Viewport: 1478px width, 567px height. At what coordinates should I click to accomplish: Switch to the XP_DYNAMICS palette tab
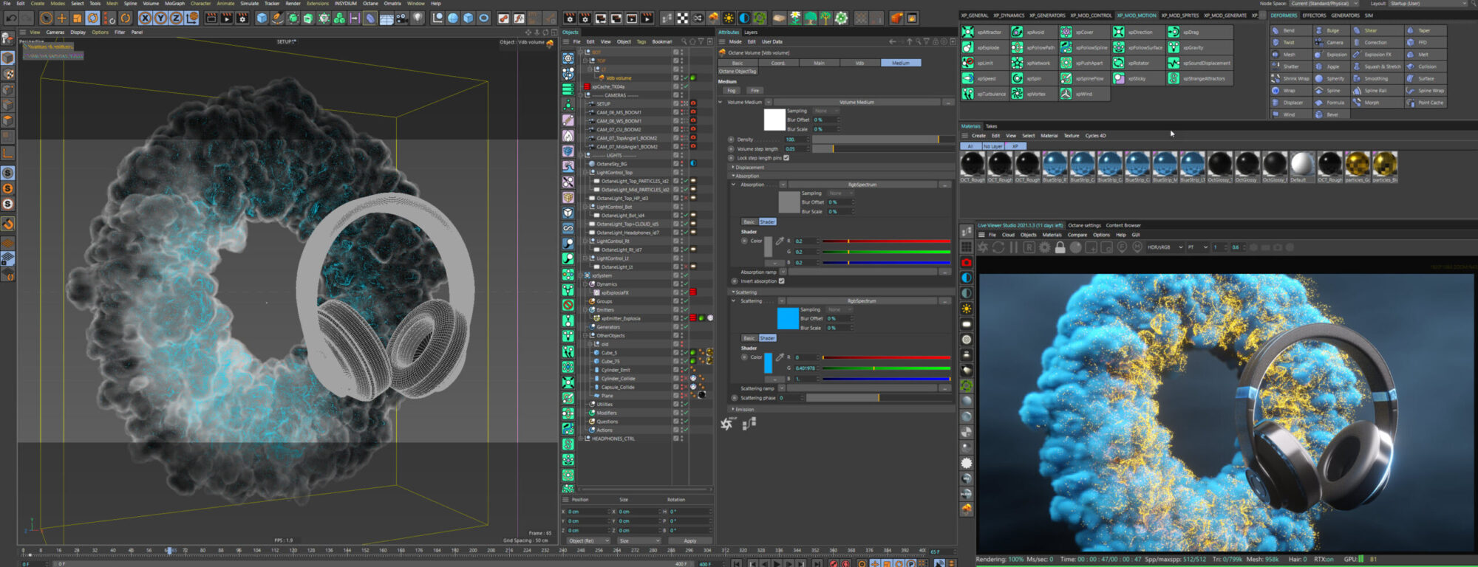1008,15
